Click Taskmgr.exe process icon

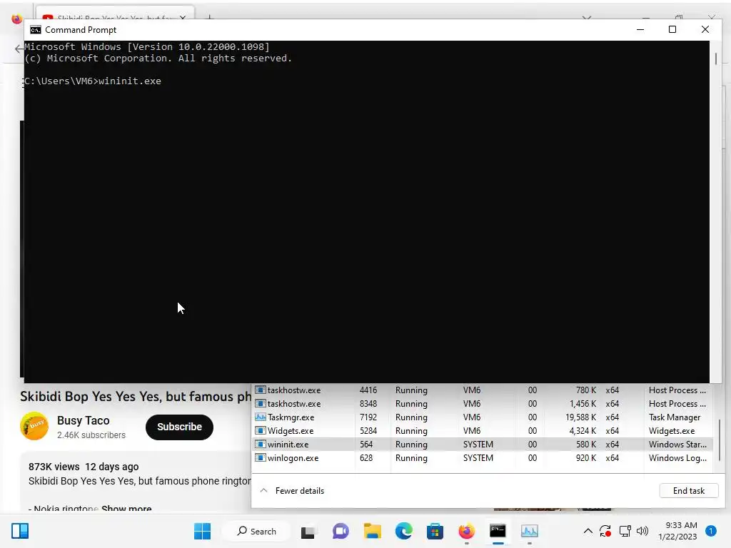tap(260, 417)
